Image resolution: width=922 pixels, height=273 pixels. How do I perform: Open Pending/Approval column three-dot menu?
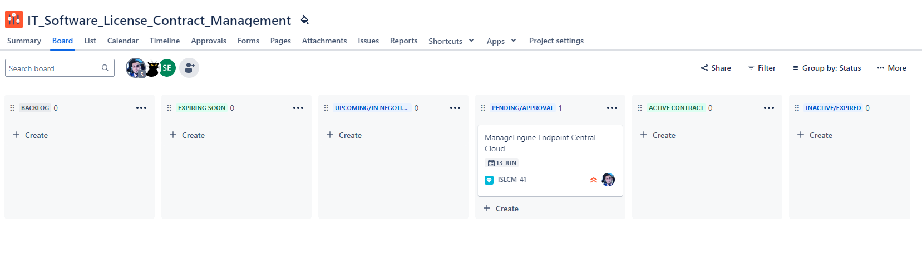[x=612, y=108]
